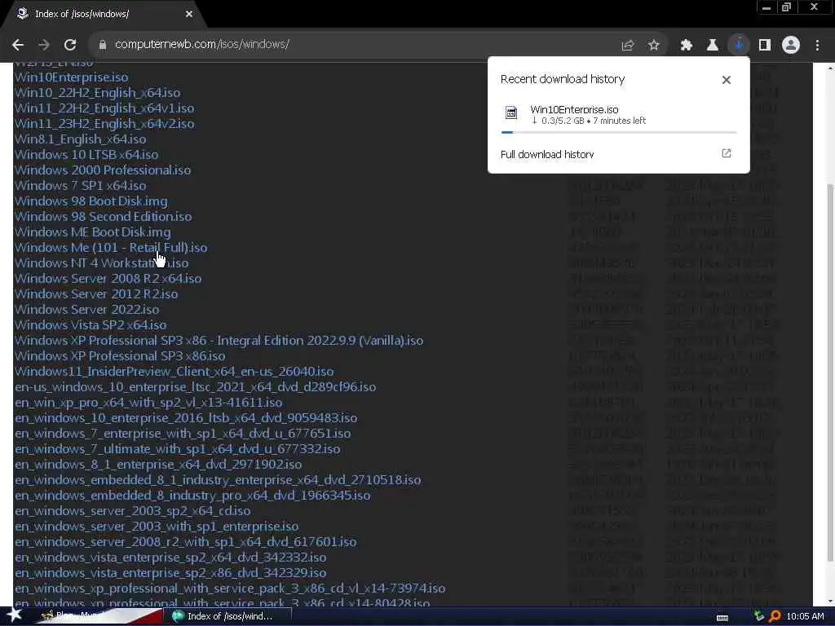Open Windows 98 Second Edition.iso link
835x626 pixels.
(x=104, y=216)
